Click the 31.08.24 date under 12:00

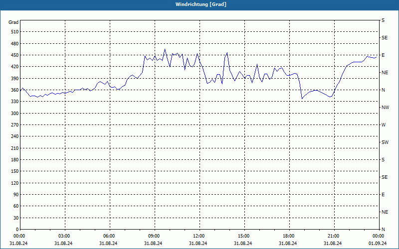point(198,244)
